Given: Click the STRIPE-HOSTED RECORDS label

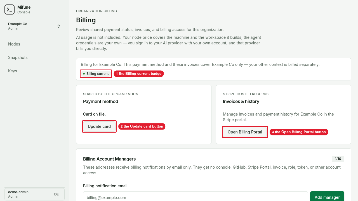Looking at the screenshot, I should click(246, 94).
